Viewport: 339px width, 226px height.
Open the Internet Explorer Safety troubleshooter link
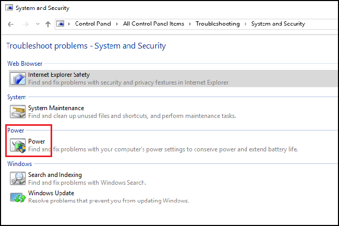click(x=58, y=75)
